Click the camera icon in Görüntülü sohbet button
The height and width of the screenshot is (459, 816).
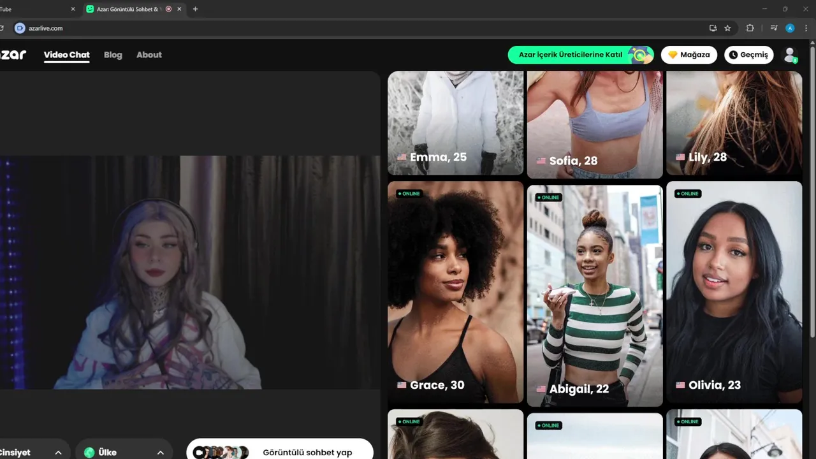199,453
